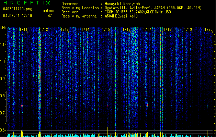This screenshot has width=216, height=137.
Task: Click the 1720 time marker
Action: (x=208, y=29)
